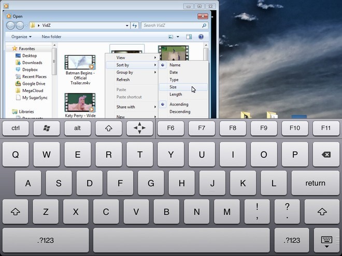Click the VidZ breadcrumb in address bar

point(46,25)
